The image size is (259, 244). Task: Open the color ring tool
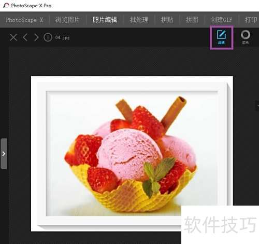246,37
